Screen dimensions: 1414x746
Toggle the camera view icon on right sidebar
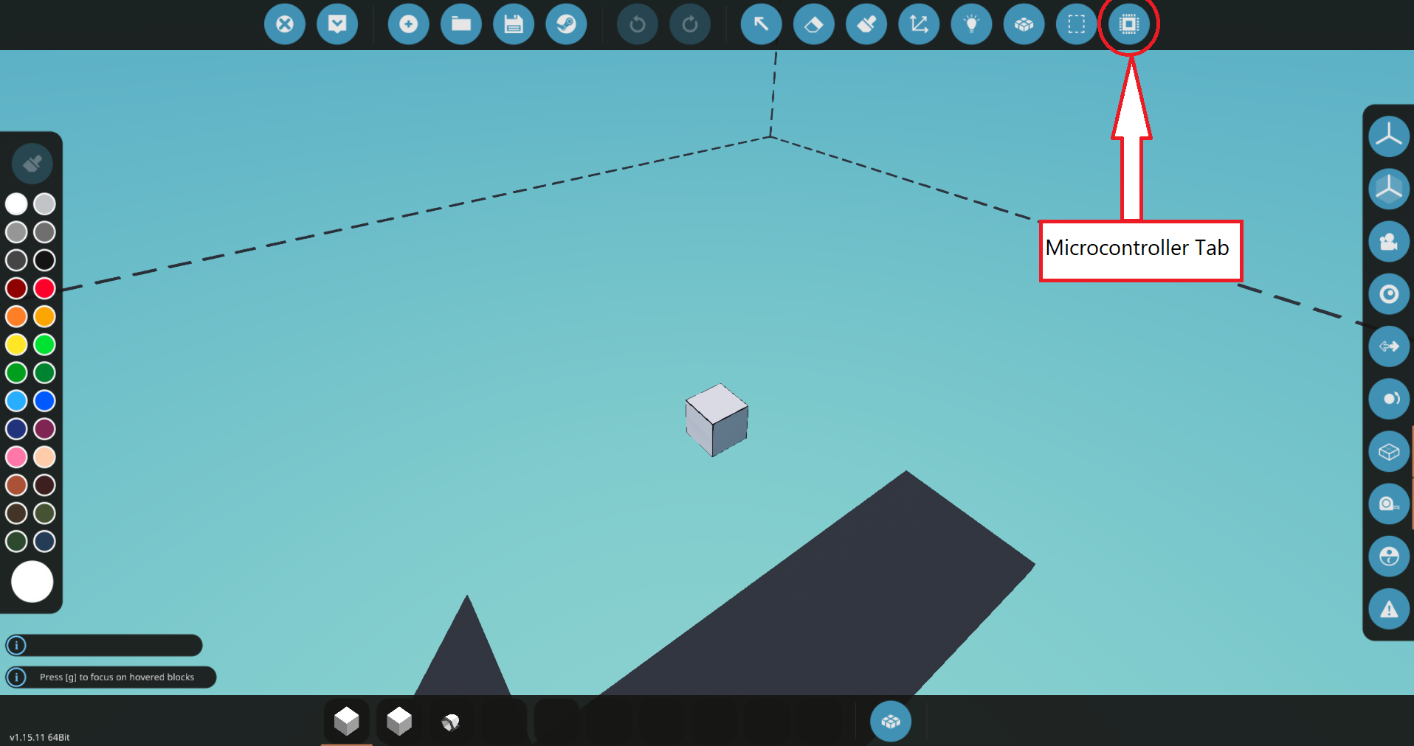point(1389,242)
